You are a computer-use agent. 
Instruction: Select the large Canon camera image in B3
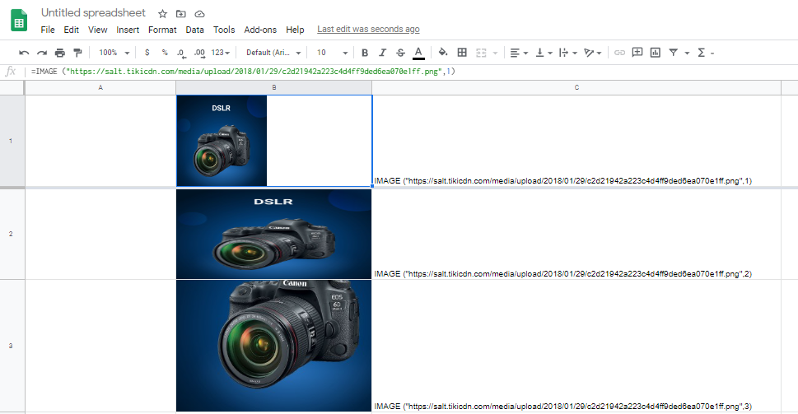[273, 346]
